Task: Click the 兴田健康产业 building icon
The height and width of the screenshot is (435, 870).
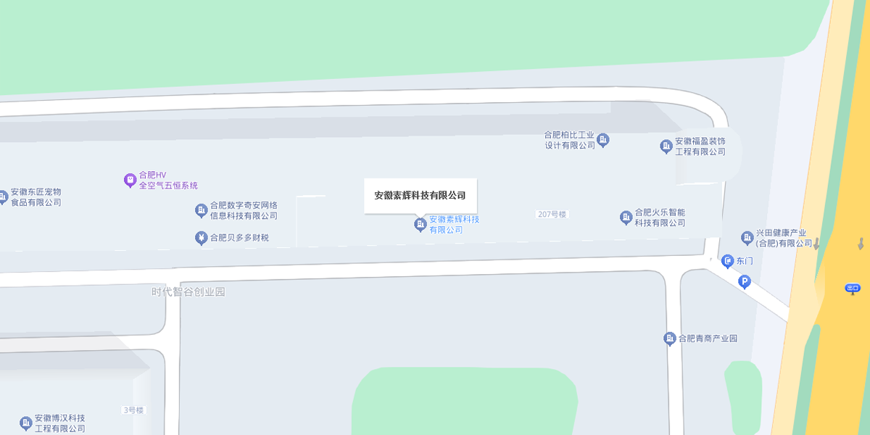Action: point(747,238)
